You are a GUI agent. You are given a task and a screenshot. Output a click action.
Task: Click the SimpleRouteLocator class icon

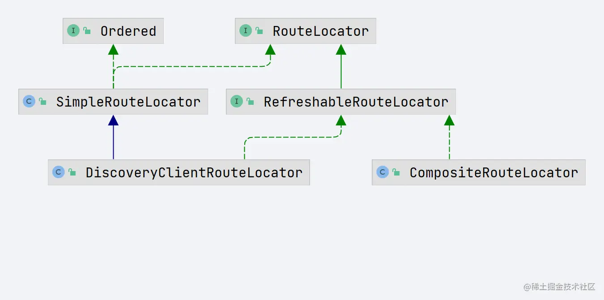point(29,102)
